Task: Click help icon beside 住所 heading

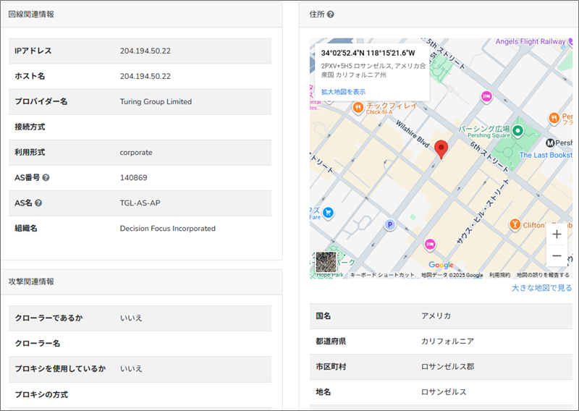Action: pyautogui.click(x=331, y=14)
